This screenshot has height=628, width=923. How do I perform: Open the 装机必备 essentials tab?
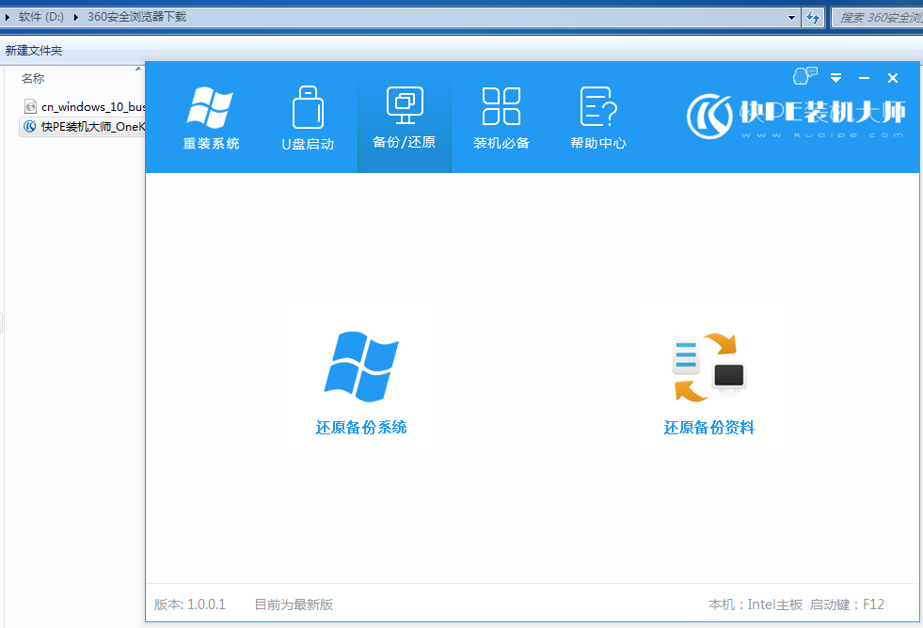click(501, 118)
